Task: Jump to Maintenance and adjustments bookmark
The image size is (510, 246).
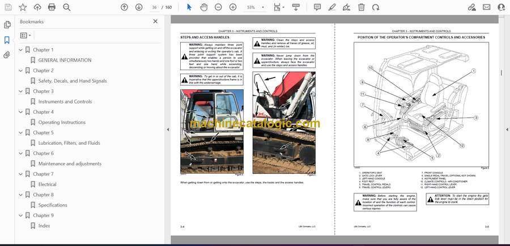Action: [x=70, y=163]
